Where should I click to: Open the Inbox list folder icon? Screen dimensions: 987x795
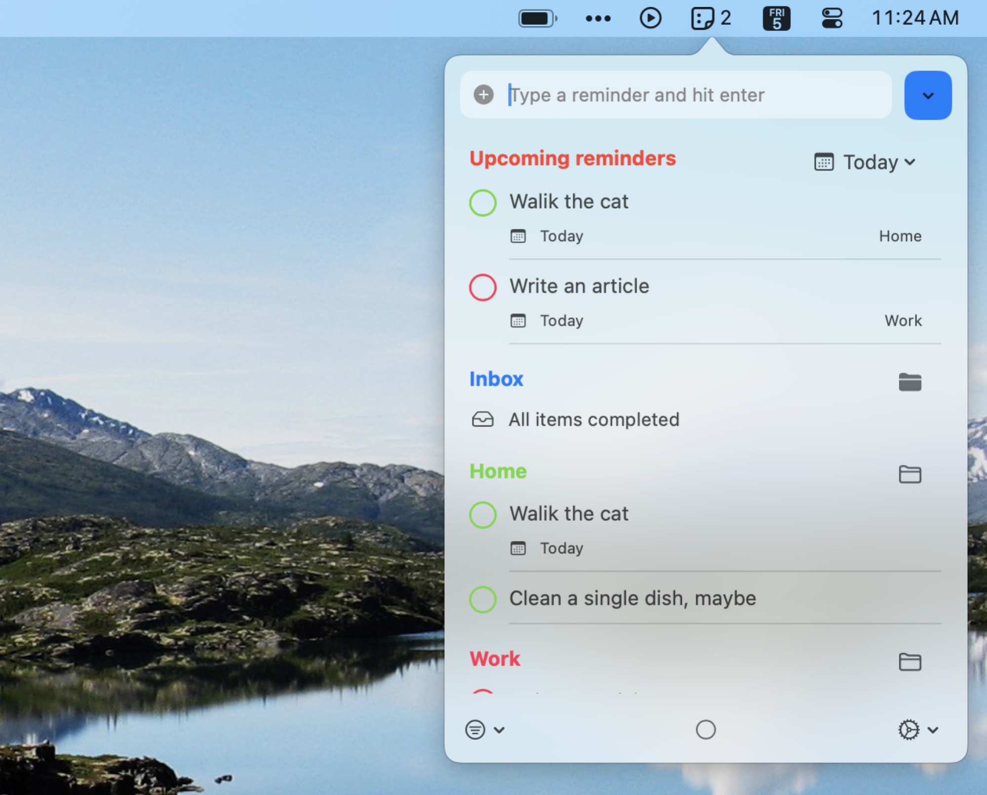[x=909, y=382]
